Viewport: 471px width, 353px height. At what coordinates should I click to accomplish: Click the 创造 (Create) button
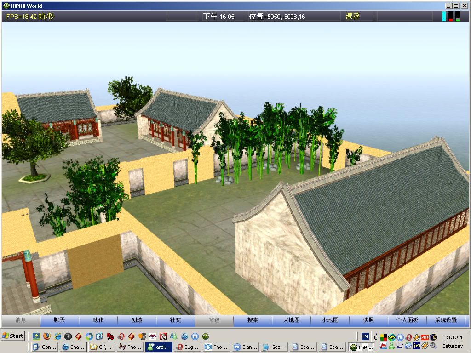coord(137,320)
